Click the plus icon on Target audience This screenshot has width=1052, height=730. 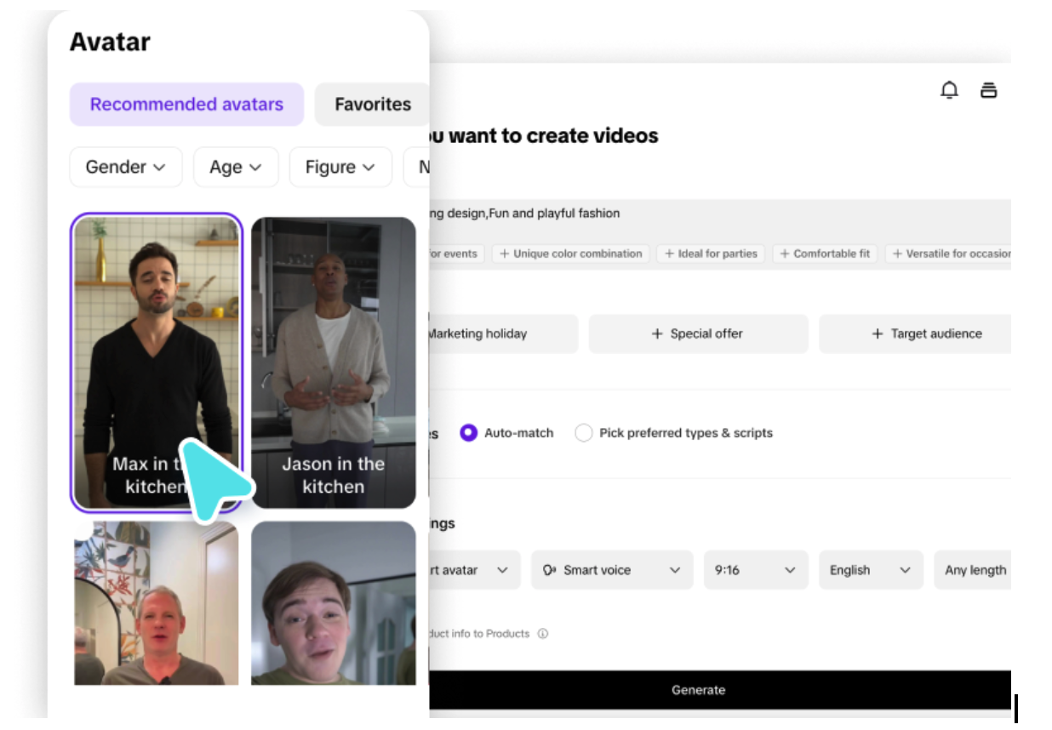tap(878, 334)
